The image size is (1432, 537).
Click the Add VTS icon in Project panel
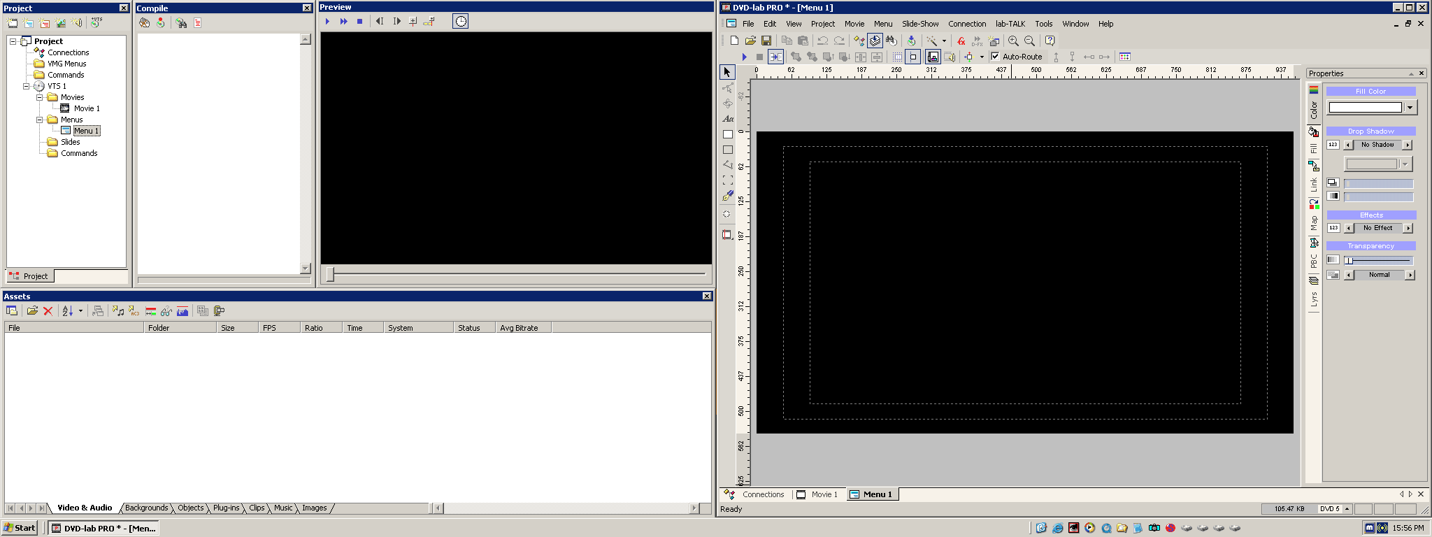point(96,23)
